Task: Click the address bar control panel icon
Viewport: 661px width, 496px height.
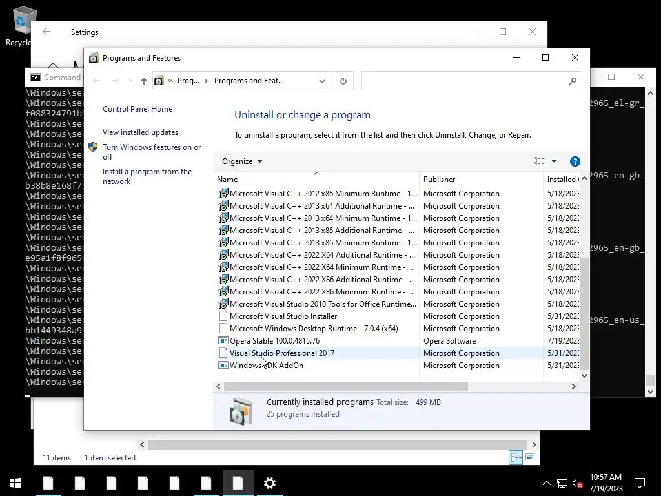Action: pos(159,81)
